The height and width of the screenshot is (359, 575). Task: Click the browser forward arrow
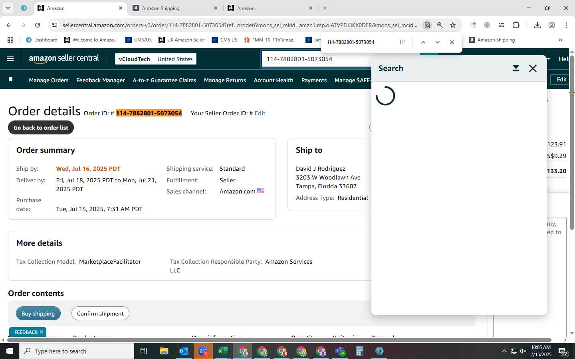[x=23, y=25]
